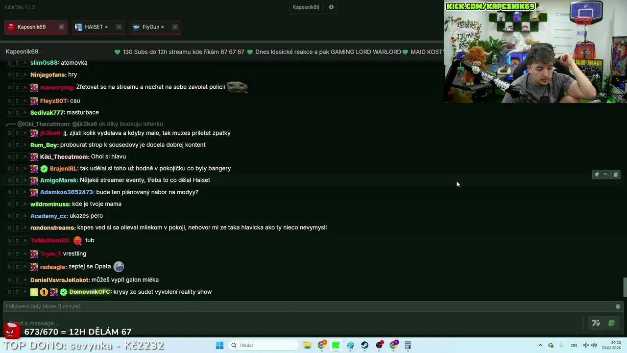Image resolution: width=627 pixels, height=353 pixels.
Task: Open the KickTalk green taskbar icon
Action: point(336,345)
